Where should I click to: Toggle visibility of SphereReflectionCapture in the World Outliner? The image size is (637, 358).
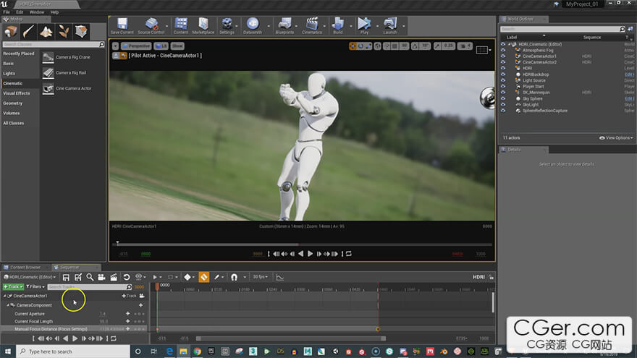coord(503,111)
